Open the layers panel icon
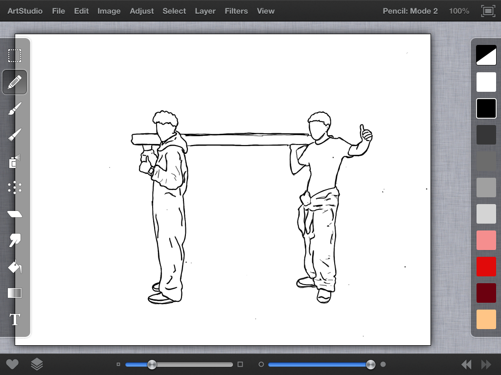The width and height of the screenshot is (501, 375). 37,364
